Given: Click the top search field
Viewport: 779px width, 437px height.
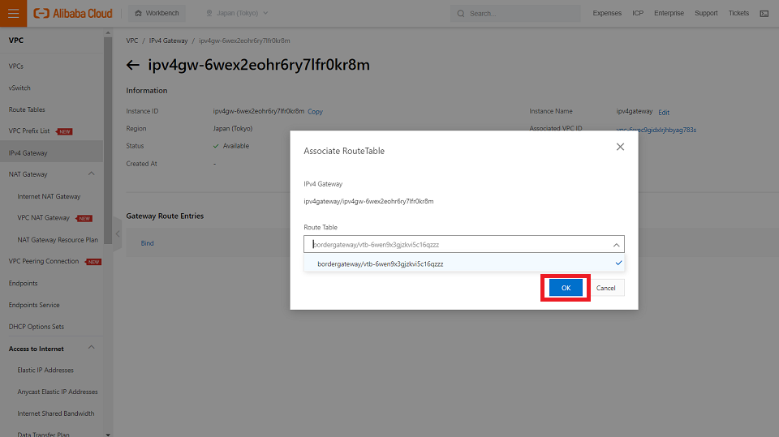Looking at the screenshot, I should [x=515, y=14].
